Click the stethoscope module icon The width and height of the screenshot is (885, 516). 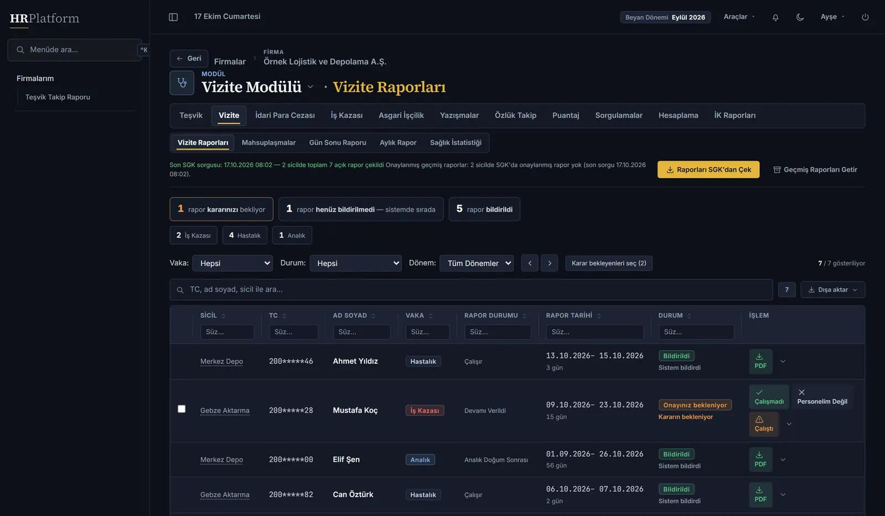click(182, 83)
